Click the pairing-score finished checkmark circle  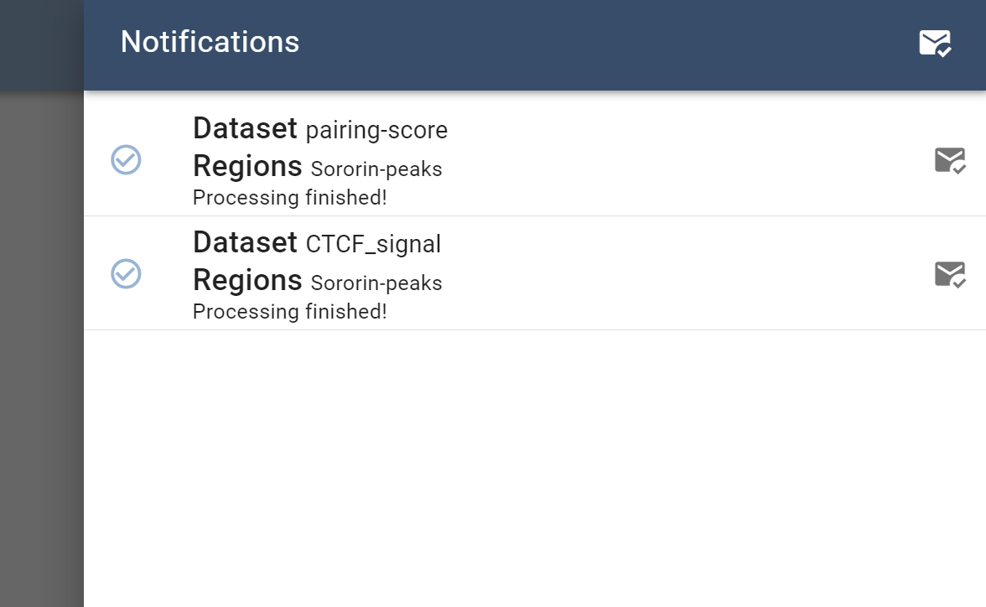click(126, 159)
